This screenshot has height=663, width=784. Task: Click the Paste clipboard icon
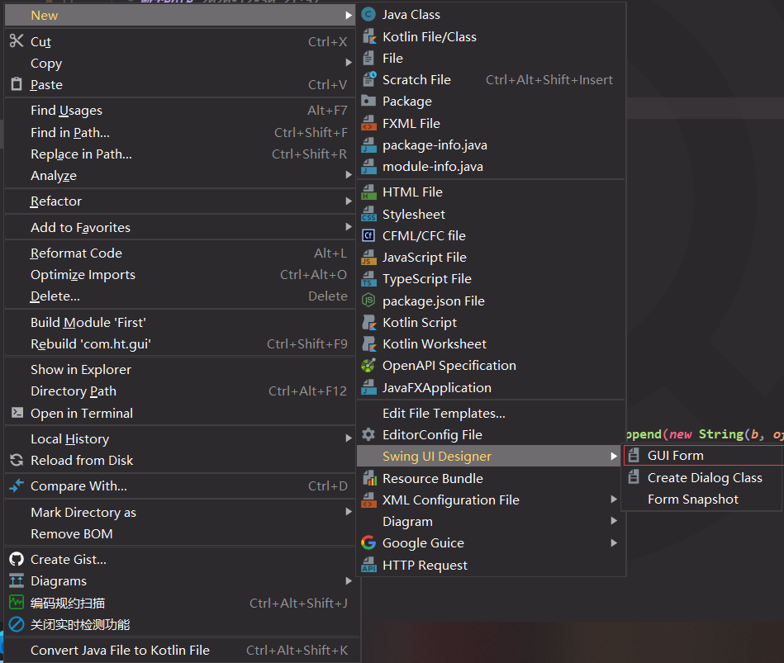(x=17, y=84)
